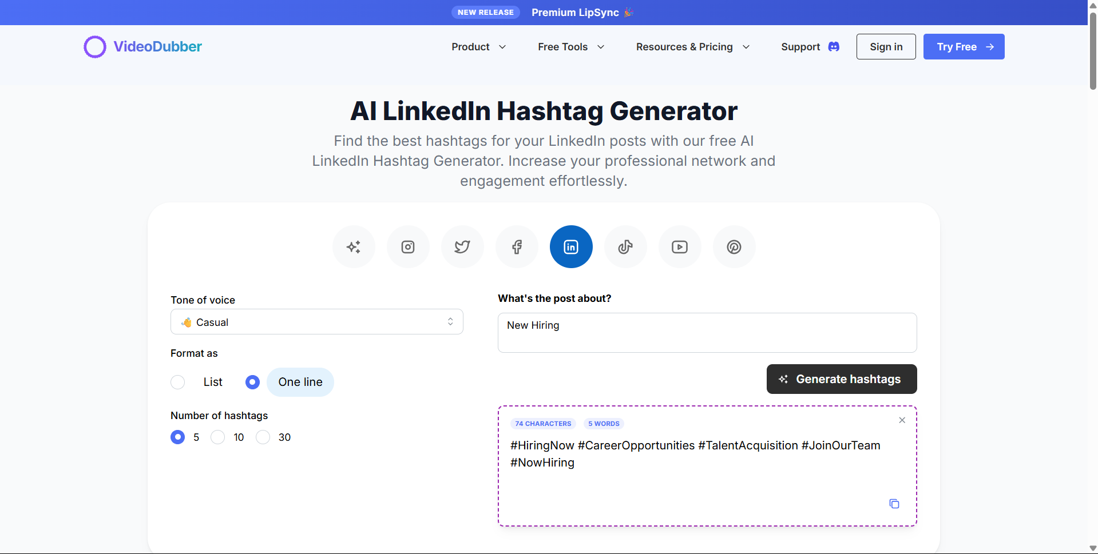Choose 10 hashtags radio option

point(217,437)
